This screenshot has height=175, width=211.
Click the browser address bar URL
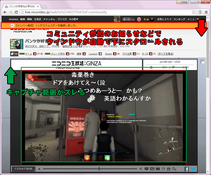(66, 12)
